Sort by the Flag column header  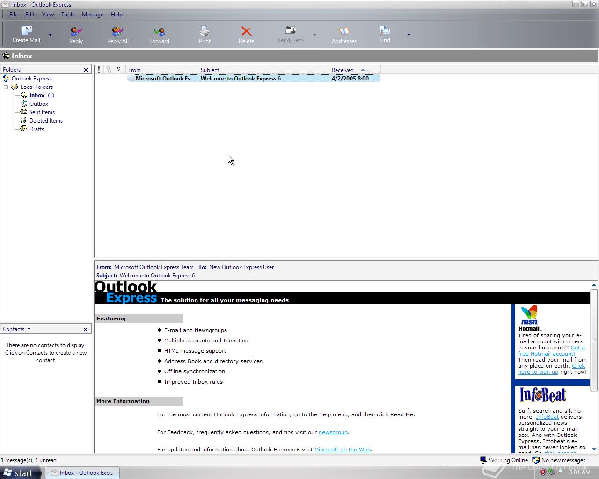[119, 70]
